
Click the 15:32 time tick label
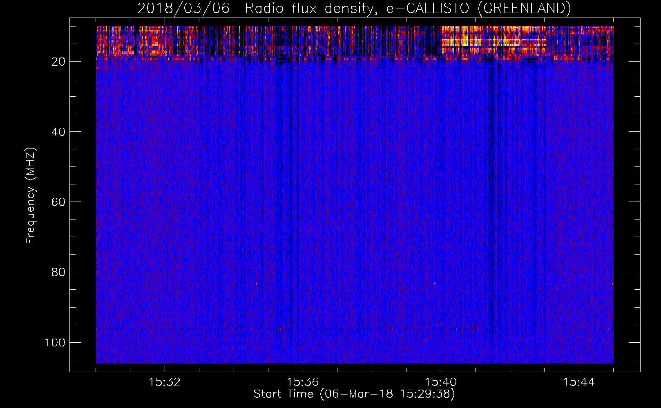click(165, 382)
